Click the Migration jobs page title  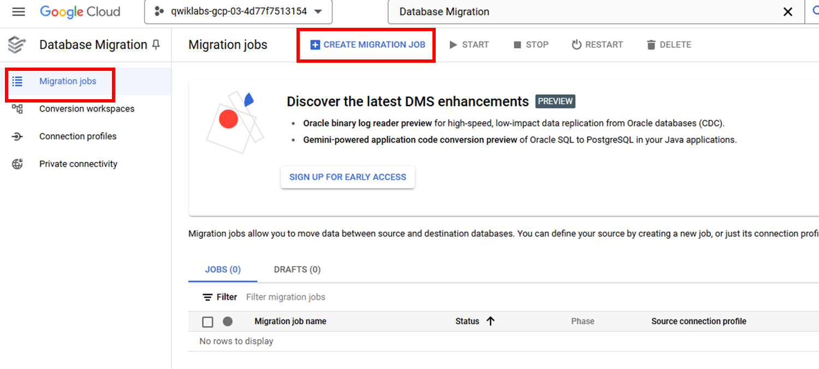[x=228, y=45]
